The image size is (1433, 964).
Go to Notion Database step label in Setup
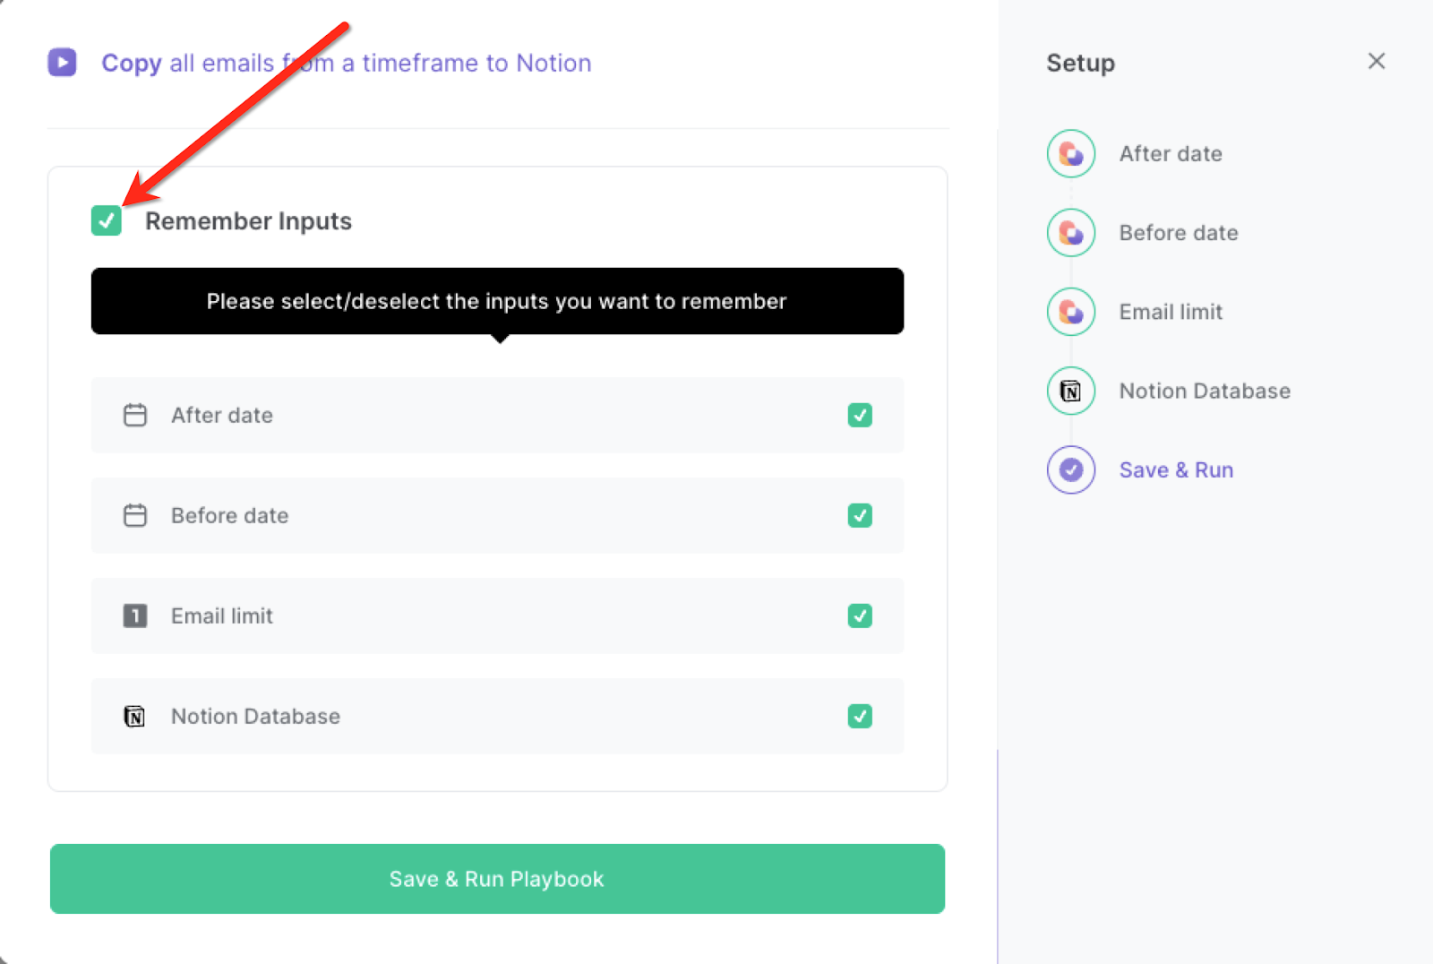1205,391
